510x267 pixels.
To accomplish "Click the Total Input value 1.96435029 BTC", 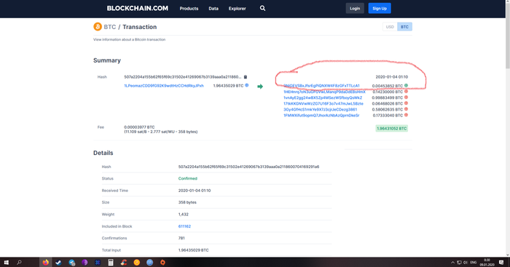I will (193, 250).
